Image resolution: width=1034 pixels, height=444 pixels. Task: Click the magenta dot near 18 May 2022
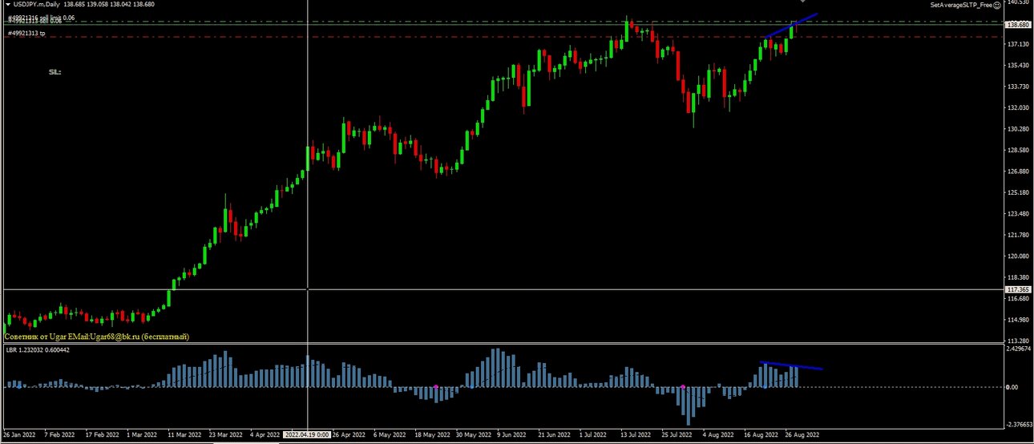[x=435, y=387]
